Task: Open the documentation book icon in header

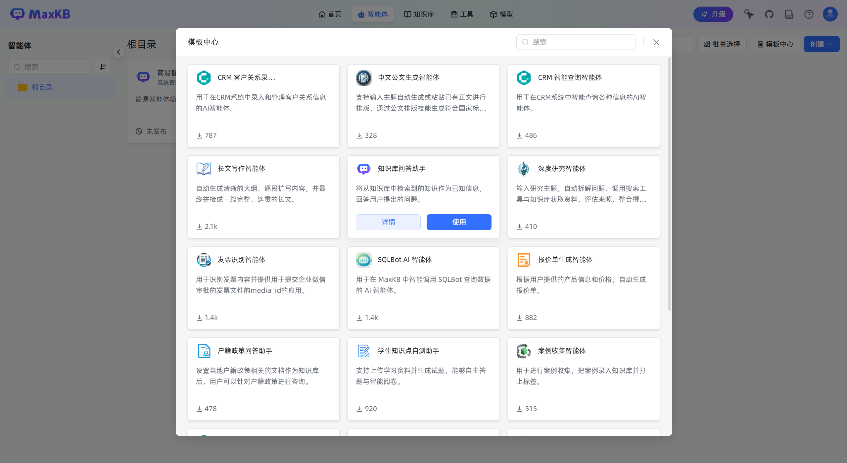Action: 789,14
